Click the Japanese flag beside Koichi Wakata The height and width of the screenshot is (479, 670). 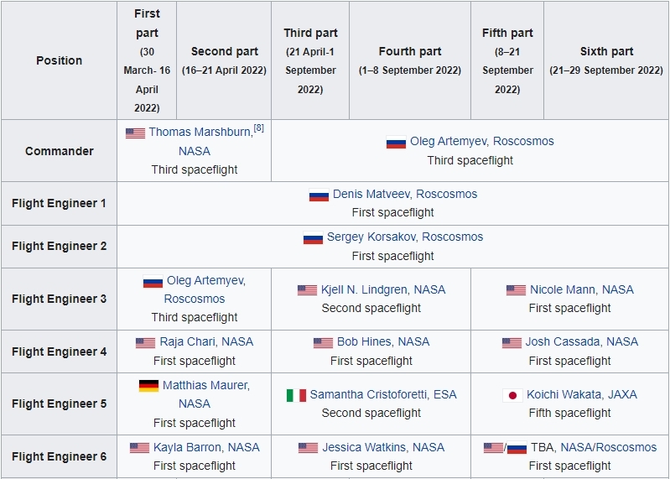(x=513, y=395)
